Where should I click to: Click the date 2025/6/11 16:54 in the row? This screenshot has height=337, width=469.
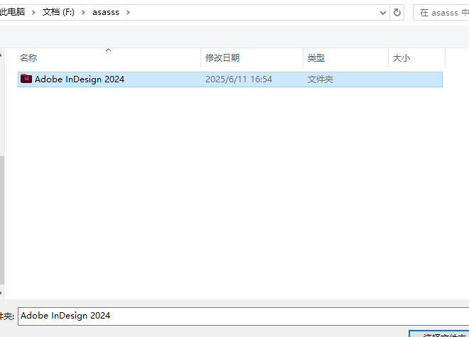pyautogui.click(x=239, y=79)
